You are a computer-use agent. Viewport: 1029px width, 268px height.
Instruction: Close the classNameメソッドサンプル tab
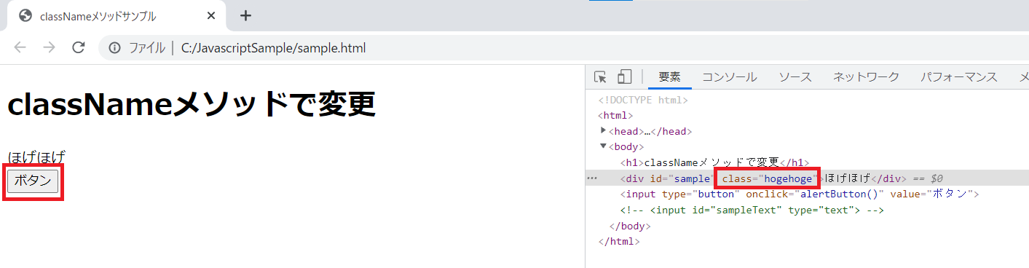pyautogui.click(x=211, y=15)
